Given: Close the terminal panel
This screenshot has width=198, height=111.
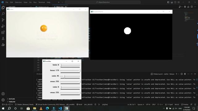Looking at the screenshot, I should coord(195,74).
